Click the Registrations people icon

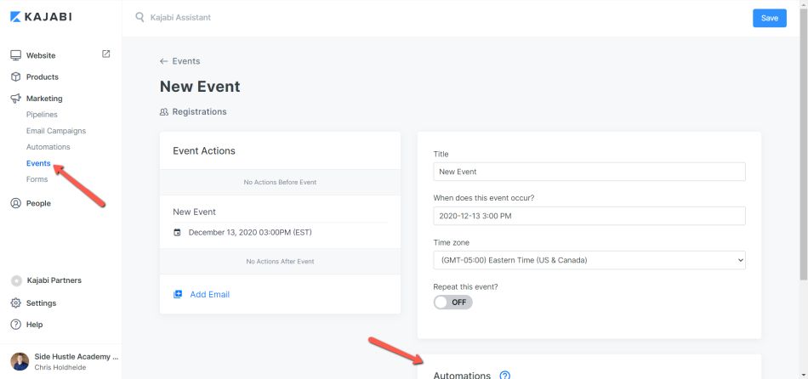pos(164,111)
